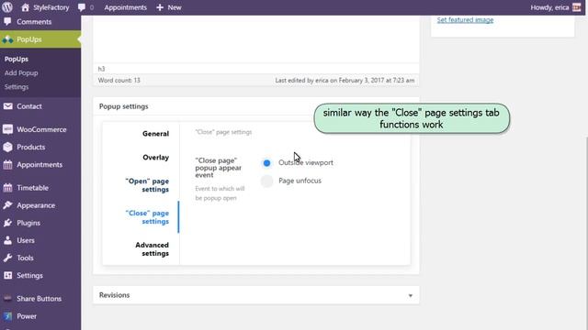
Task: Open Appointments in the top admin bar
Action: pos(125,7)
